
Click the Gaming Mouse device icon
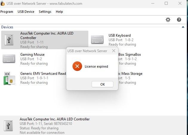9,59
